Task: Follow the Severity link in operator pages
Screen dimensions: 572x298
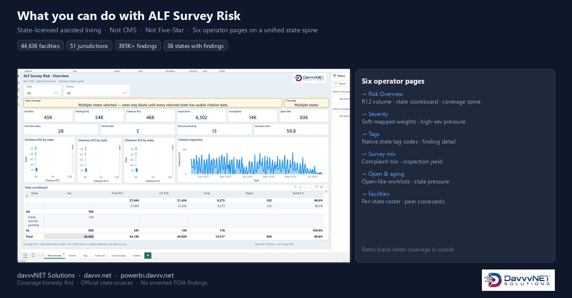Action: pos(375,114)
